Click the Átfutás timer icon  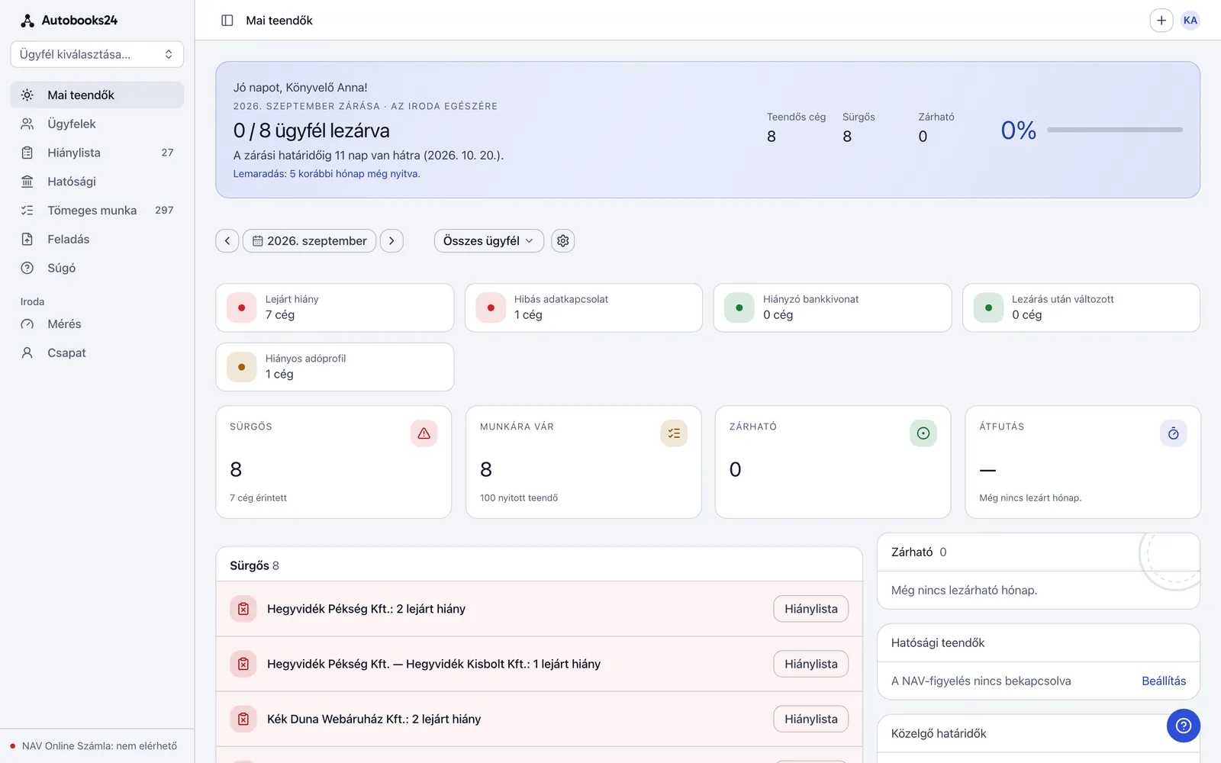[x=1174, y=433]
